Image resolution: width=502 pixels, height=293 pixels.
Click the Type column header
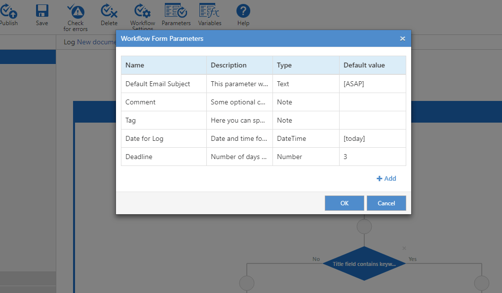(x=306, y=65)
